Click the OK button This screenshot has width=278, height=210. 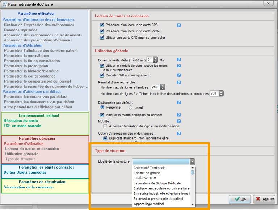point(240,199)
